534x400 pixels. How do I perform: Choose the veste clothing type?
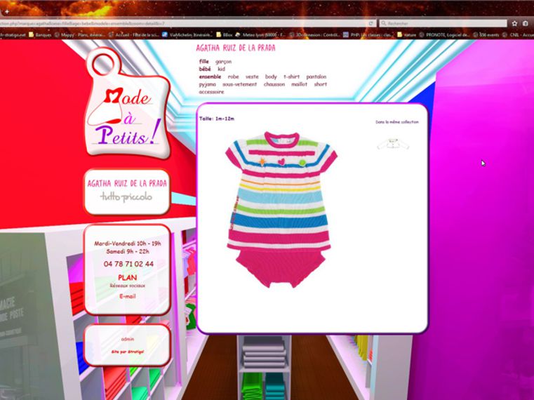(x=252, y=76)
